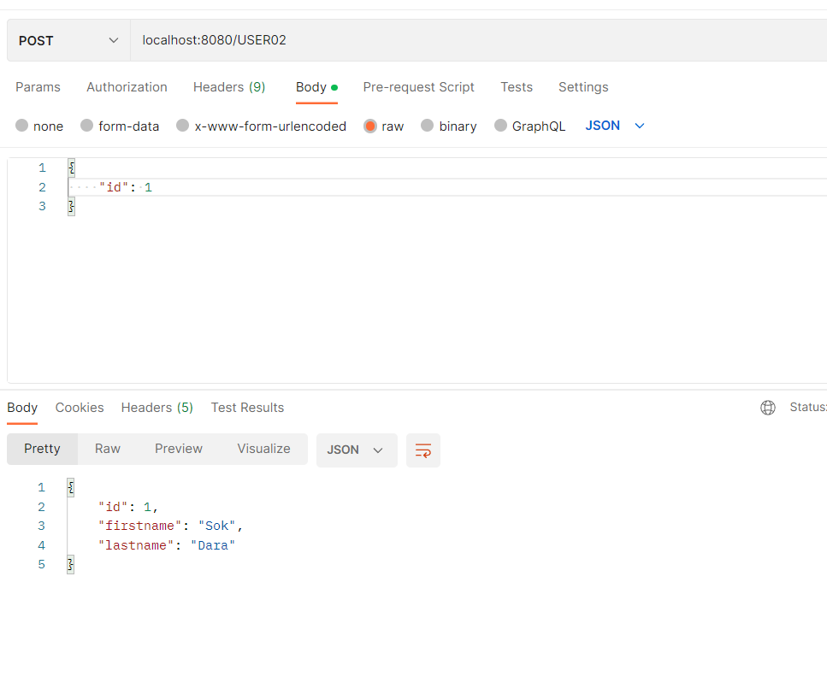The image size is (827, 694).
Task: Select the none body type radio
Action: [x=21, y=126]
